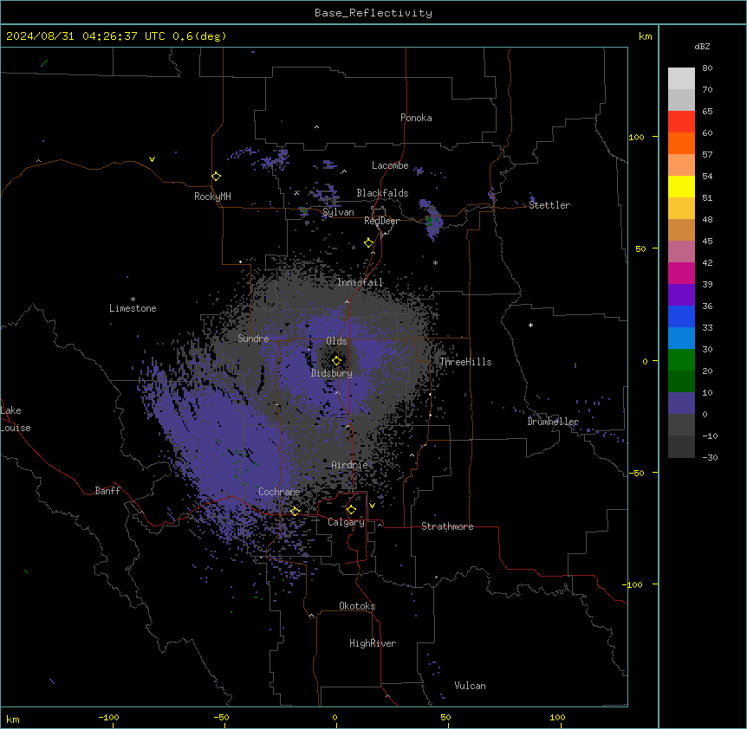Click the white caret marker left of Lacombe
Image resolution: width=747 pixels, height=729 pixels.
[x=344, y=171]
